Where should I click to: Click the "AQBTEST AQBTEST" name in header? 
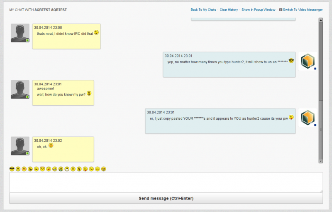[51, 10]
